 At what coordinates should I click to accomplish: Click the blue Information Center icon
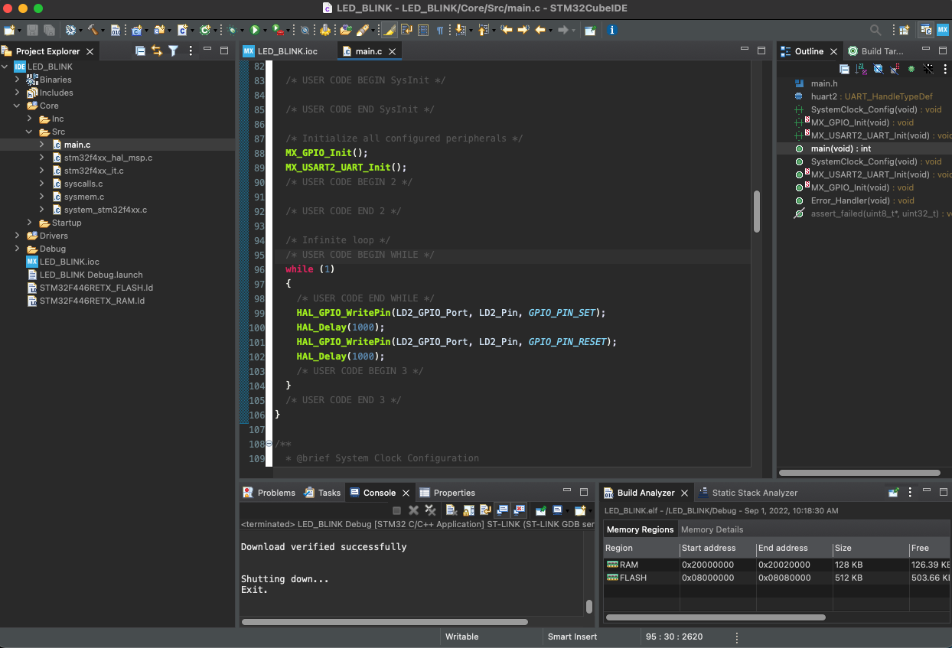click(611, 30)
